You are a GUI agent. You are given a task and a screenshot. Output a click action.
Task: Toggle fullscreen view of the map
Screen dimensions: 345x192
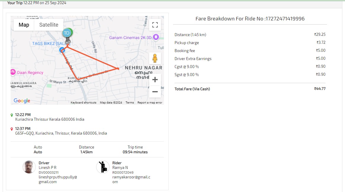155,25
